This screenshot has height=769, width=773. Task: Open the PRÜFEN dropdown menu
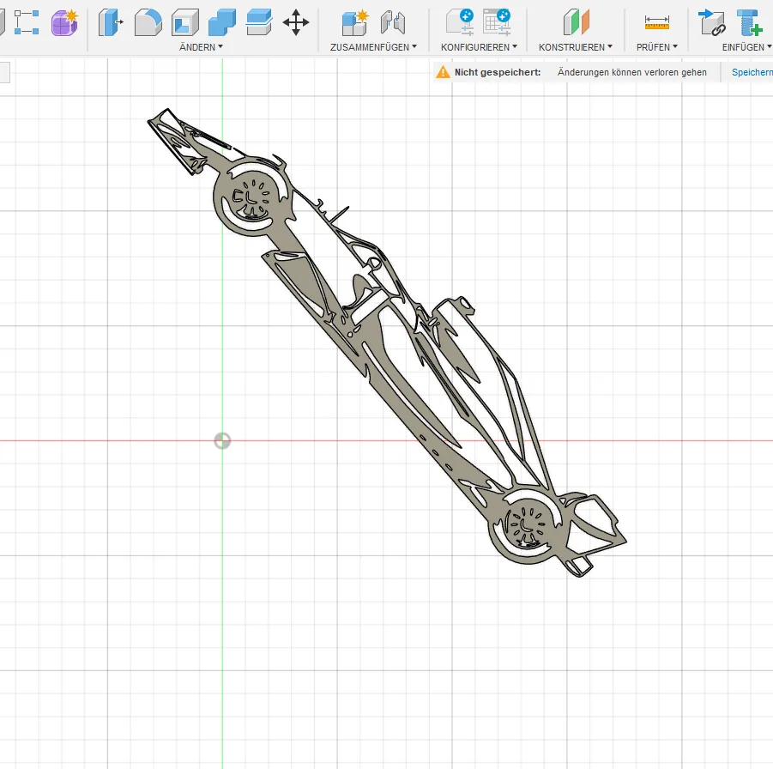[656, 47]
